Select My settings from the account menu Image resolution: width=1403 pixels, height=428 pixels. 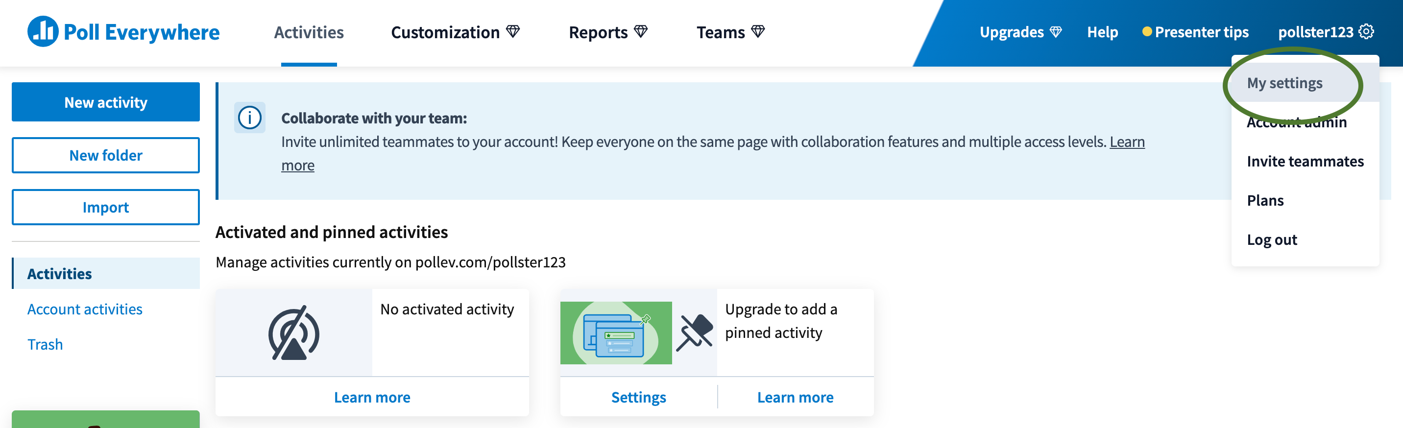pyautogui.click(x=1305, y=83)
